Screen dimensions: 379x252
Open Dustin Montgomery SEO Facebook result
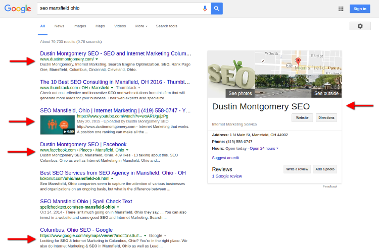[83, 145]
